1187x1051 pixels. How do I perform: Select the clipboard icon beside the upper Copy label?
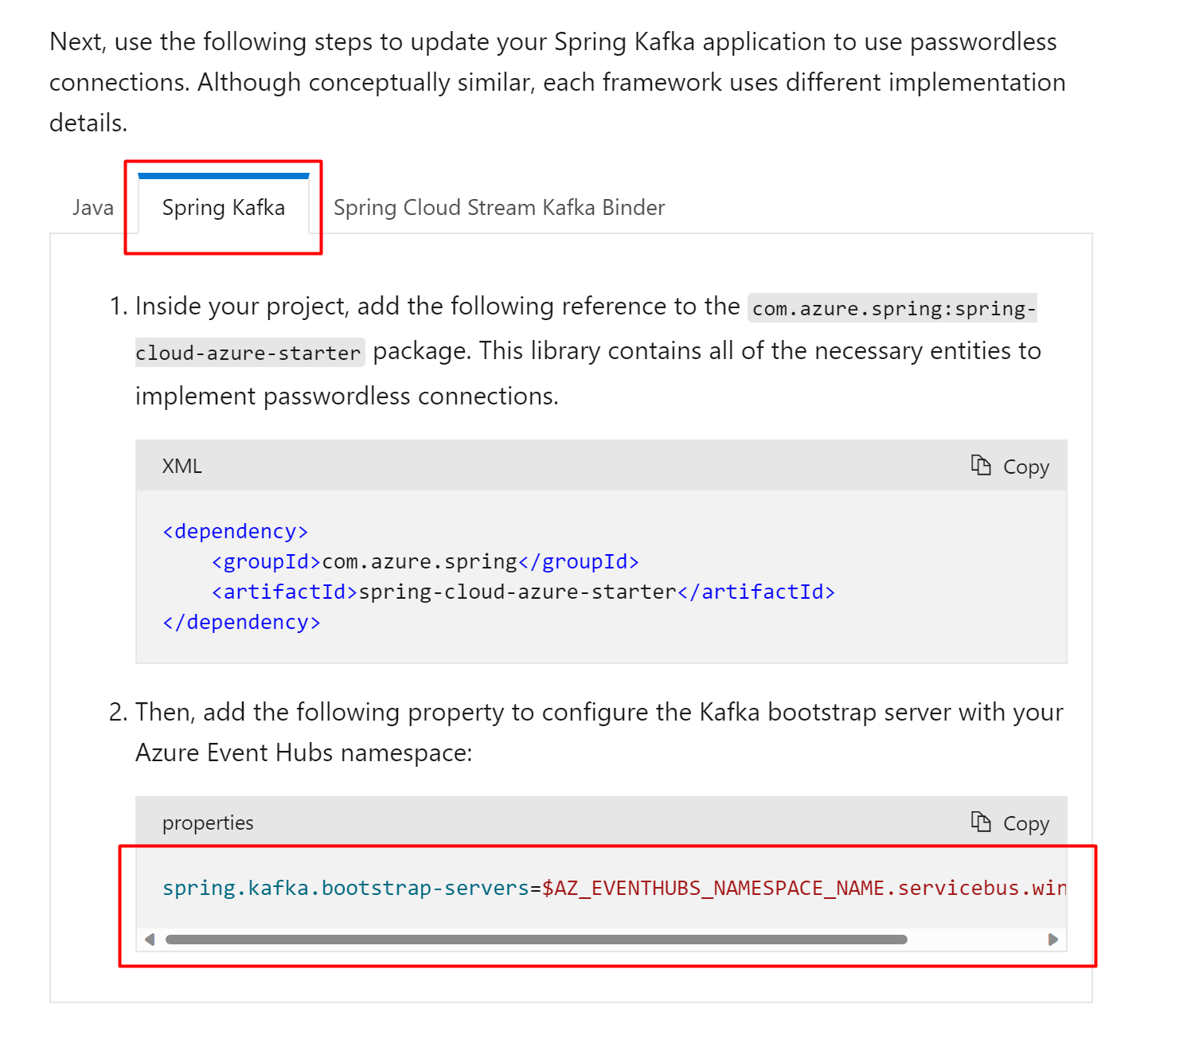pos(980,464)
